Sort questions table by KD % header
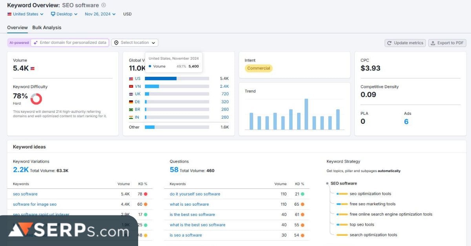This screenshot has height=246, width=471. tap(299, 184)
